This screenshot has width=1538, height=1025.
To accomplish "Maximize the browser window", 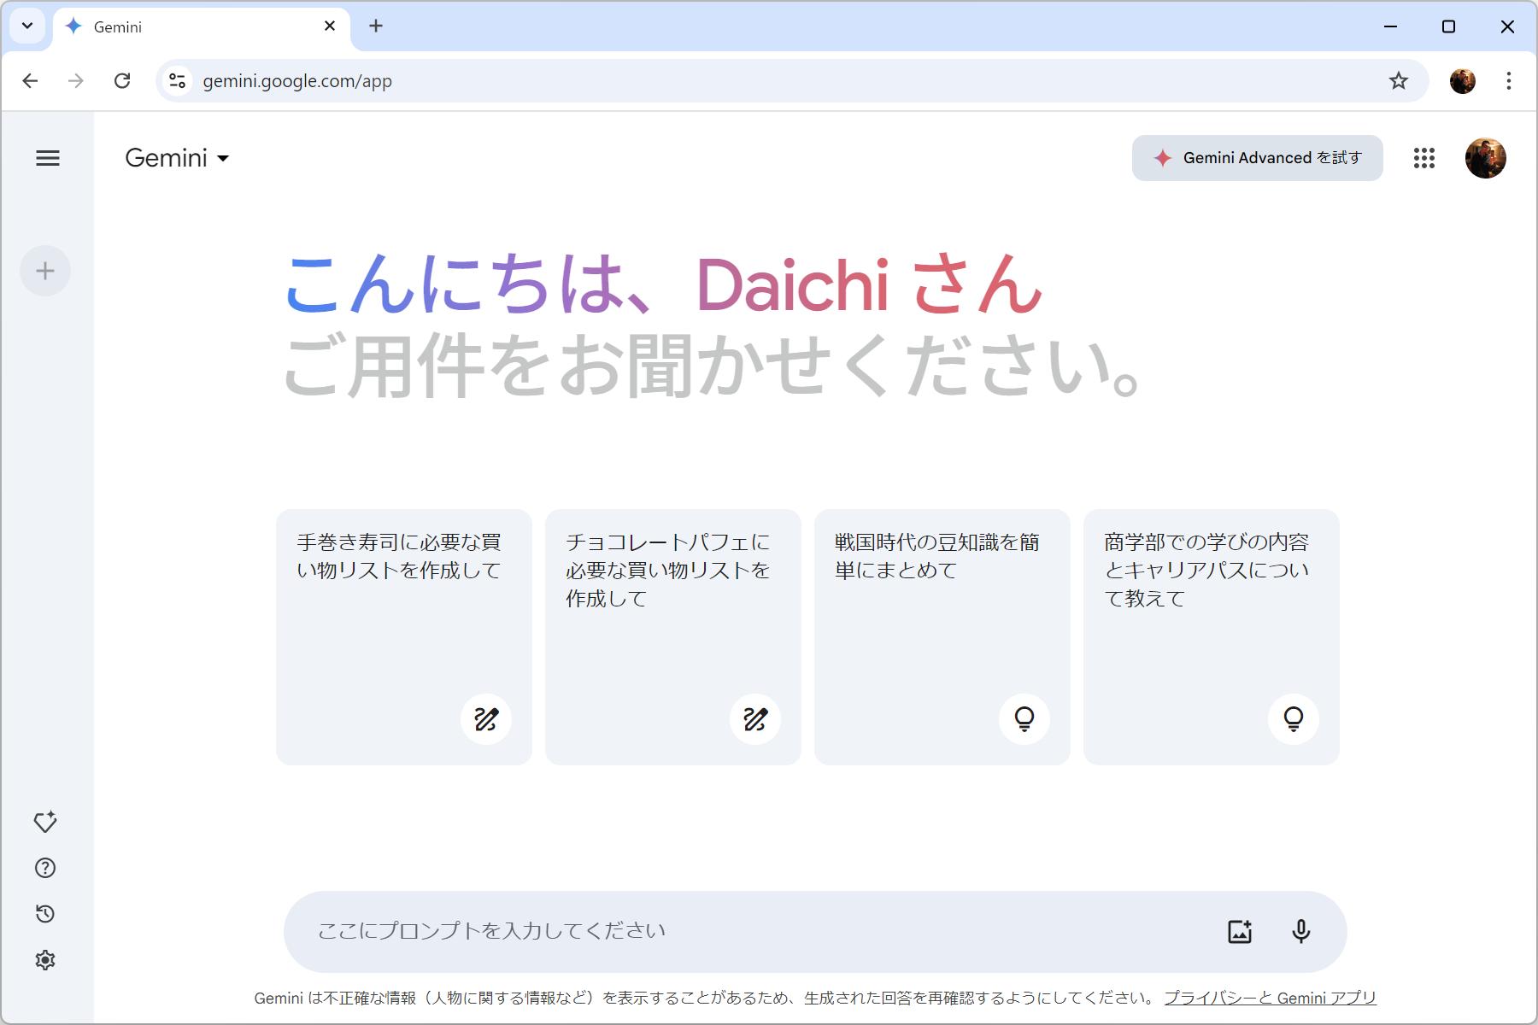I will click(1449, 26).
